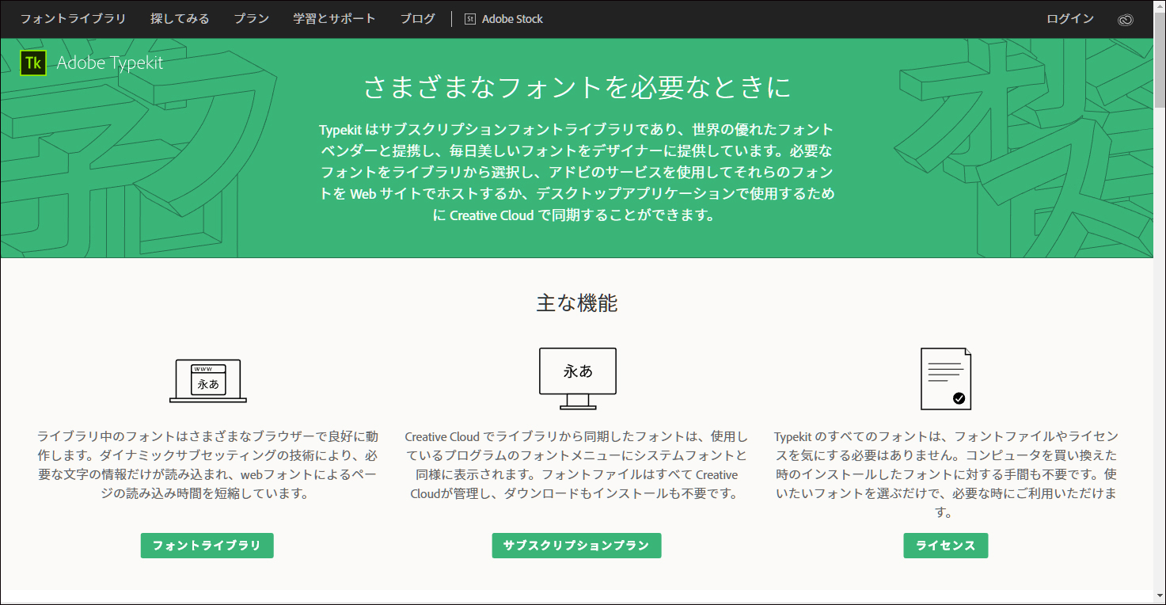
Task: Click the paragraph starting Creative Cloud でライブラリ
Action: point(576,465)
